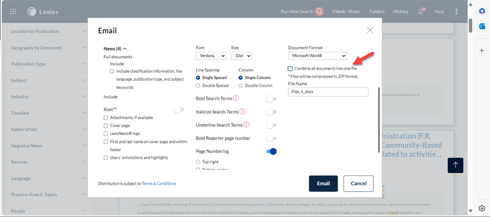Turn off Page Numbering switch
This screenshot has height=217, width=490.
tap(271, 151)
